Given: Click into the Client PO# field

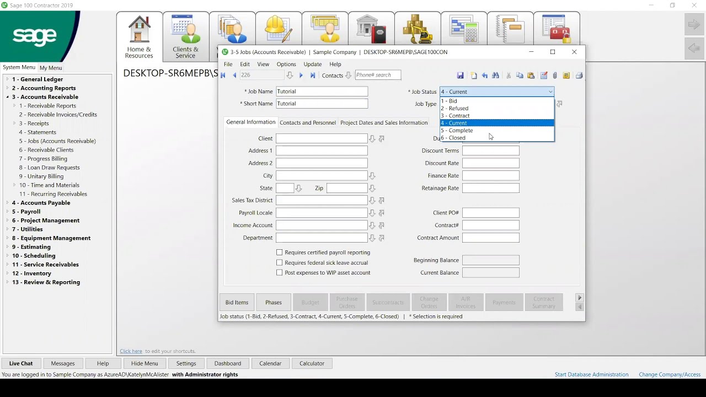Looking at the screenshot, I should pos(490,213).
